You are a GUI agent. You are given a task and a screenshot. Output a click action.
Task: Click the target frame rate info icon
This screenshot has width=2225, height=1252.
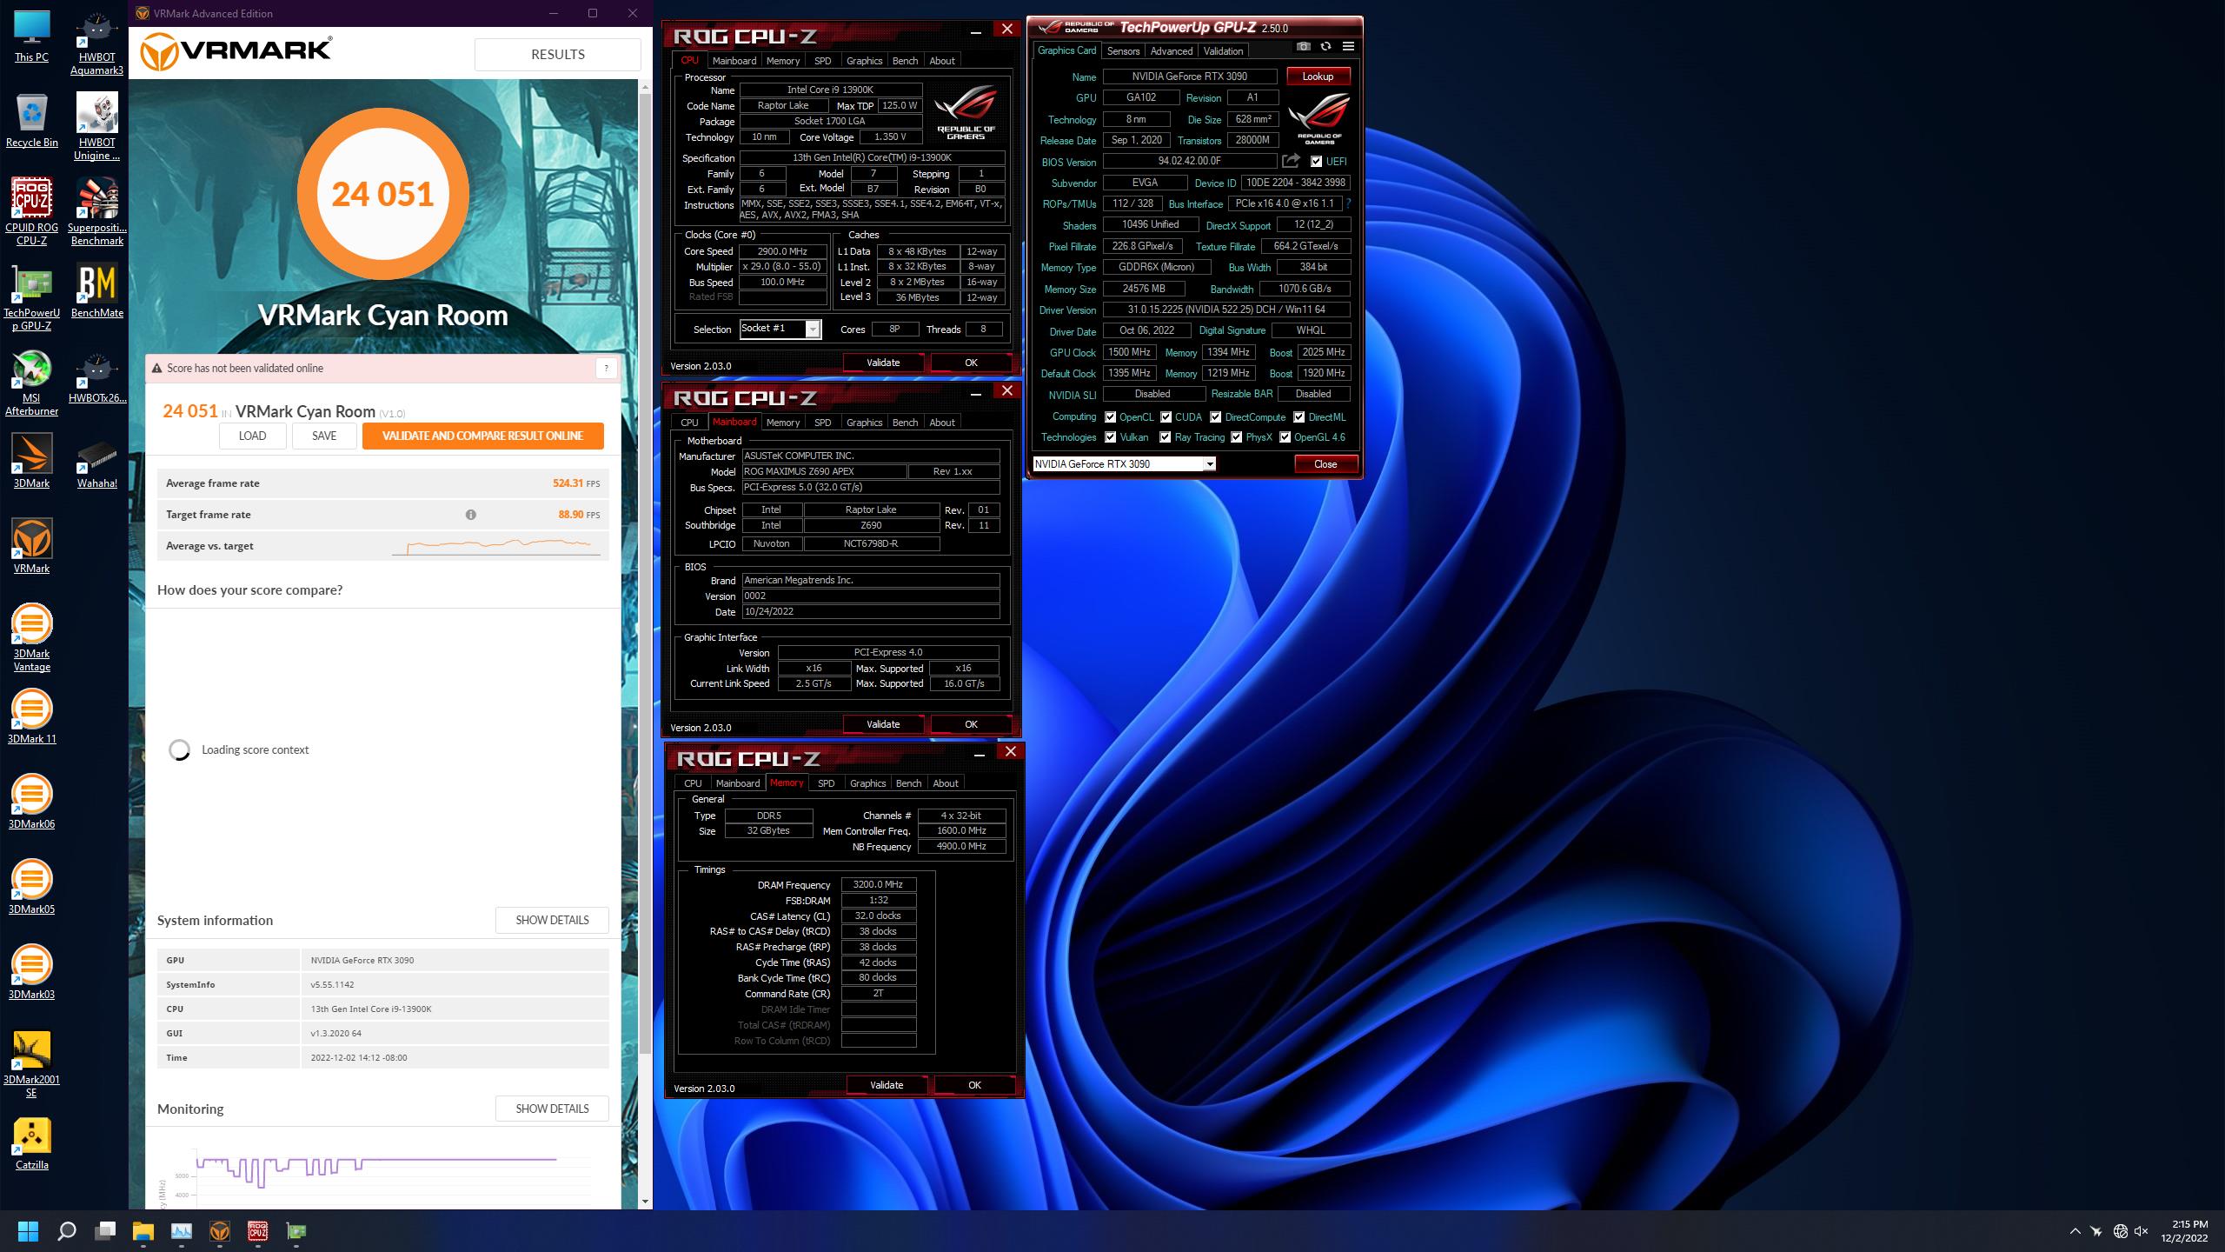[471, 515]
